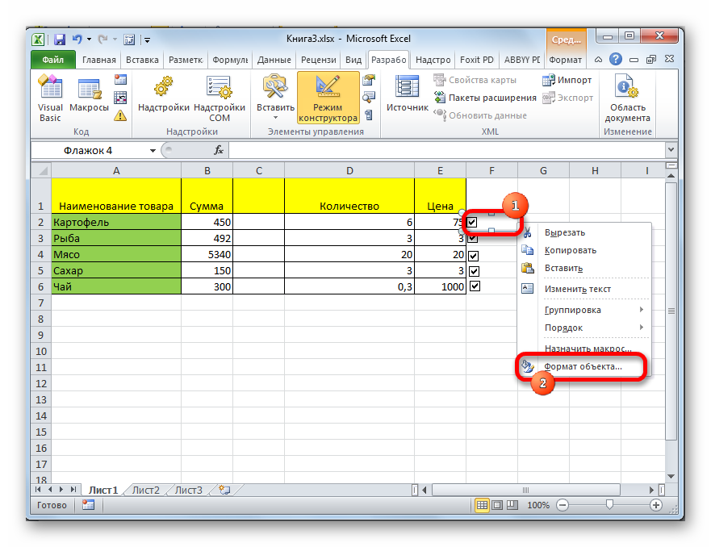Click the zoom slider in status bar
Screen dimensions: 711x547
point(609,505)
